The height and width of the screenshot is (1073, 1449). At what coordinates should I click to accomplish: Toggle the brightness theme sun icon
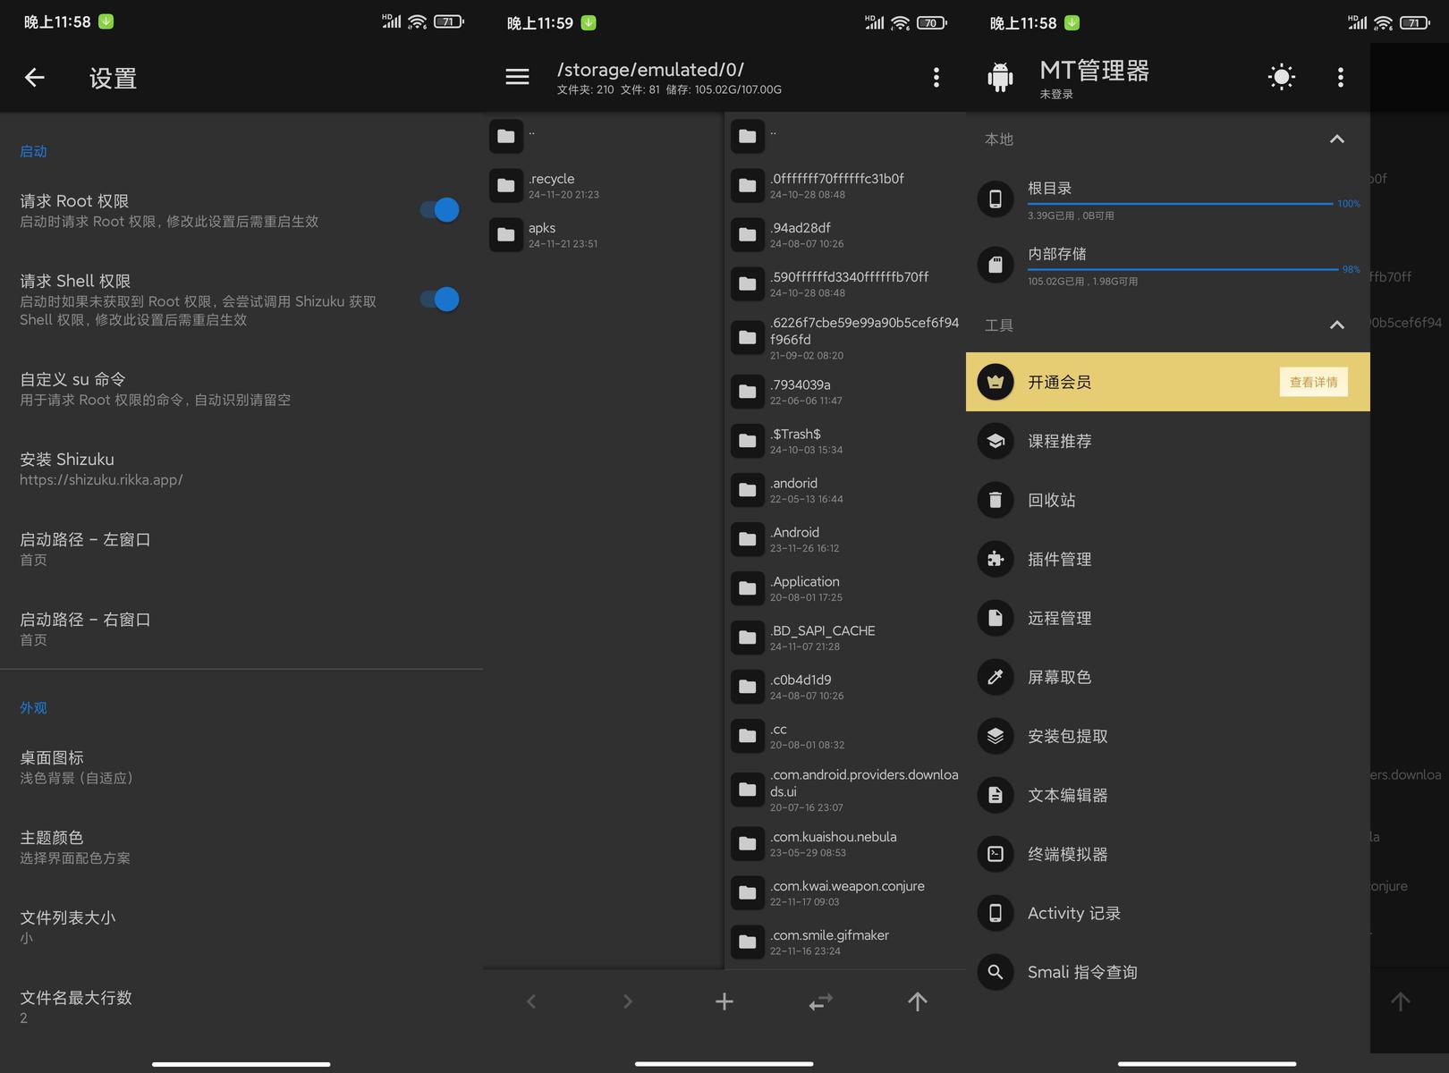(x=1281, y=78)
